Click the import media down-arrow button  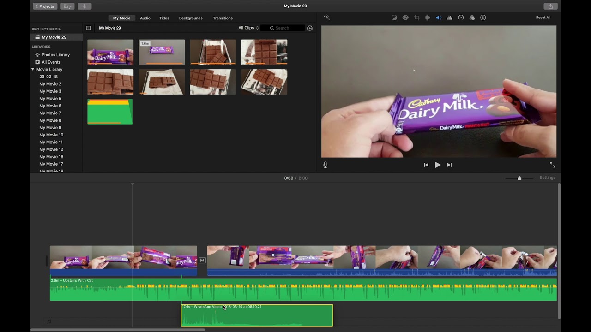pos(84,6)
